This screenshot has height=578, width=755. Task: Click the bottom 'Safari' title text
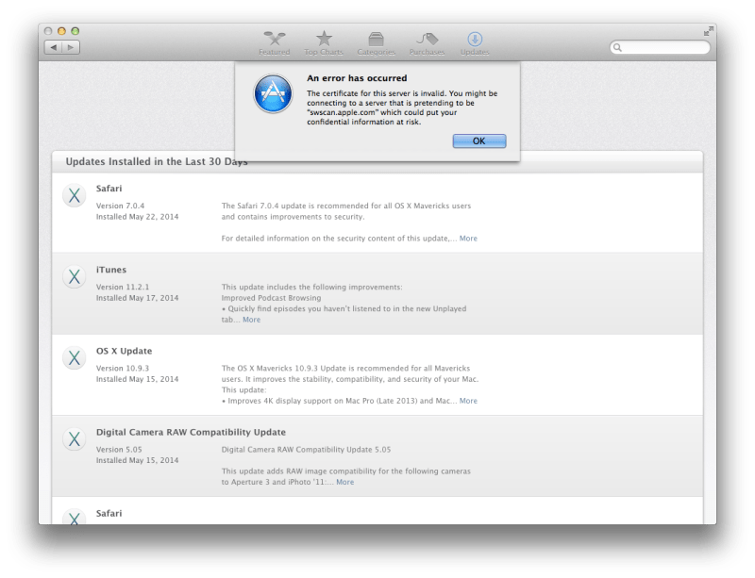(x=109, y=513)
